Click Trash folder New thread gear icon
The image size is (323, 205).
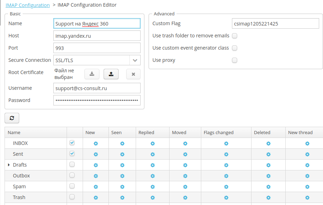tap(307, 198)
